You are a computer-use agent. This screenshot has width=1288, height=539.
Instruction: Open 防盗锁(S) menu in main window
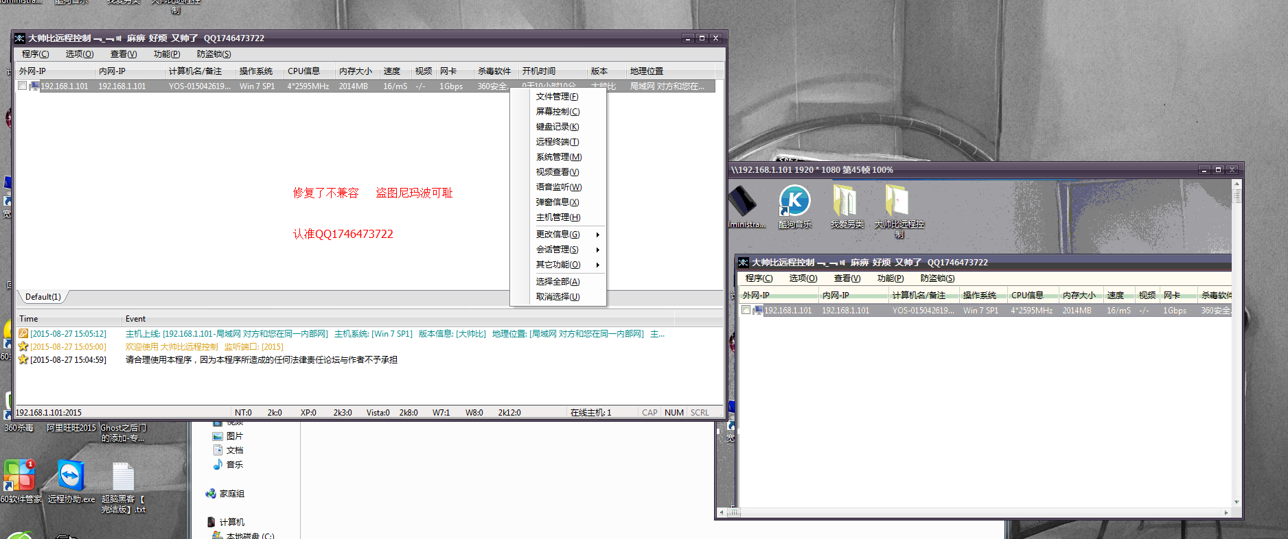(x=214, y=54)
